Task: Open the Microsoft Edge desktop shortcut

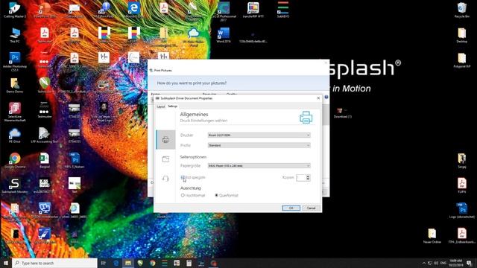Action: point(134,10)
